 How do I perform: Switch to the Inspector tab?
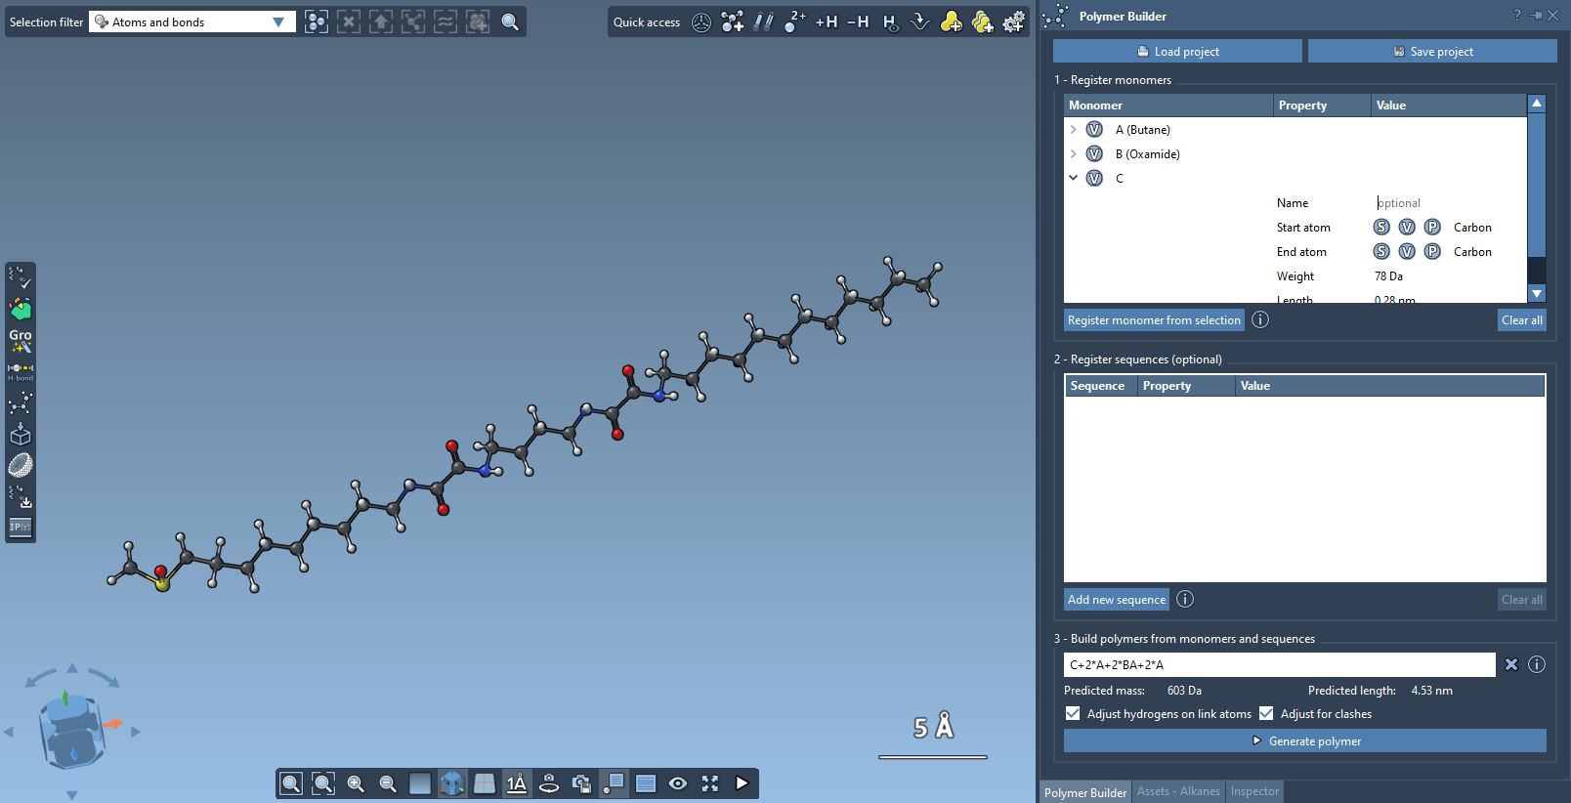click(1254, 791)
